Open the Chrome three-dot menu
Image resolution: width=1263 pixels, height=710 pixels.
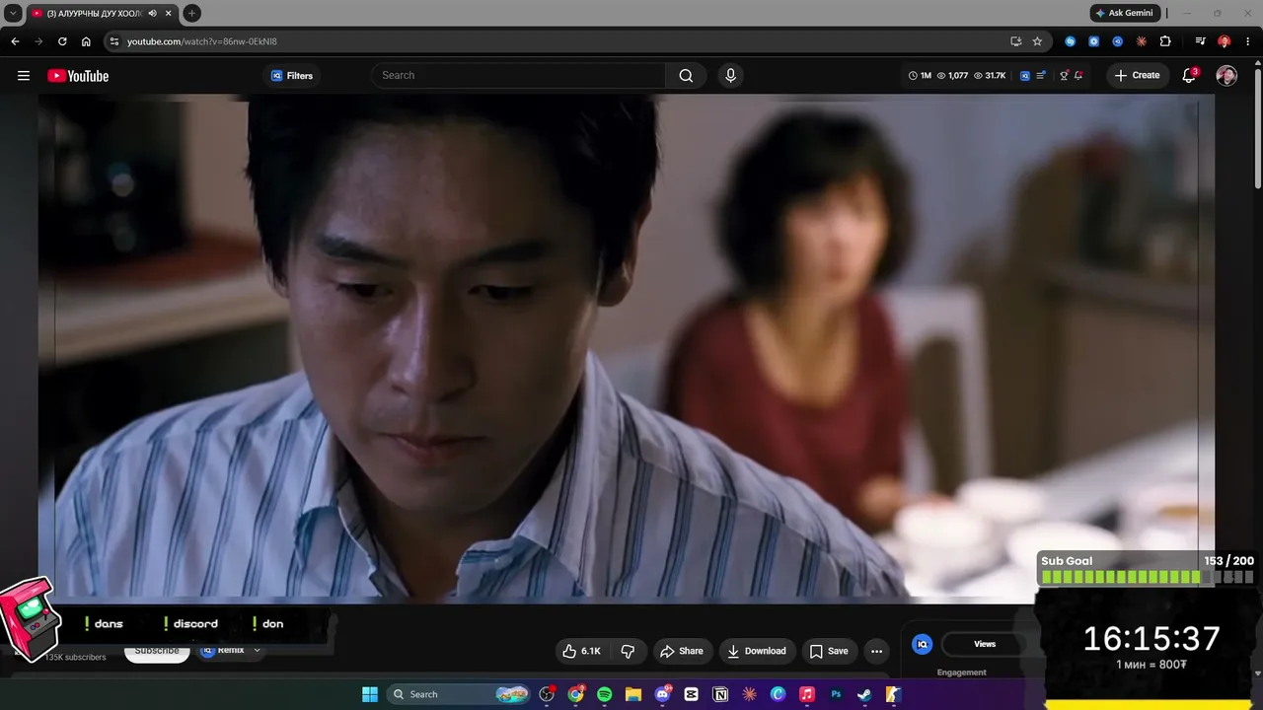(x=1248, y=41)
